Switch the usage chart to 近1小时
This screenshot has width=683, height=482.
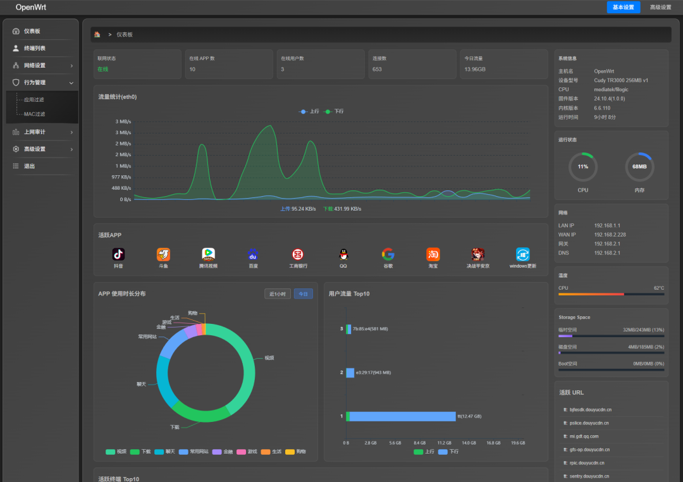(x=277, y=294)
